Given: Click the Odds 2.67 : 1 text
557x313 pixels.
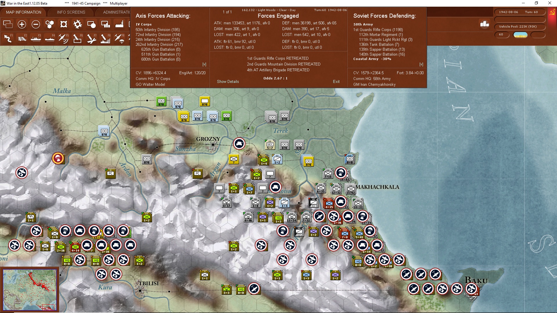Looking at the screenshot, I should point(275,78).
